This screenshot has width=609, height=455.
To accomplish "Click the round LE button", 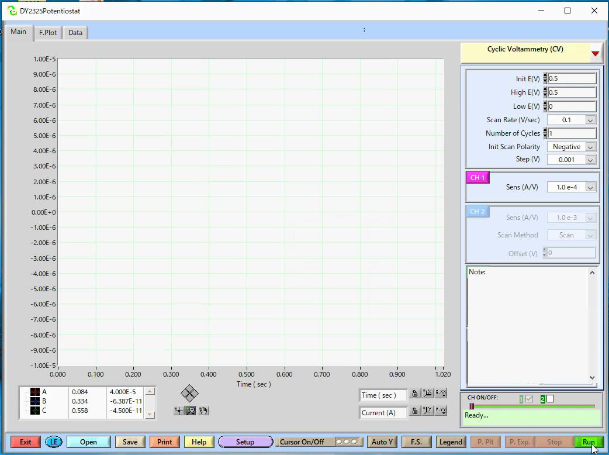I will click(54, 442).
